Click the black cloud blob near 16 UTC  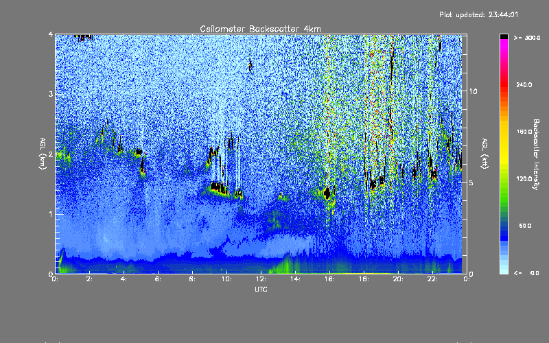point(327,193)
